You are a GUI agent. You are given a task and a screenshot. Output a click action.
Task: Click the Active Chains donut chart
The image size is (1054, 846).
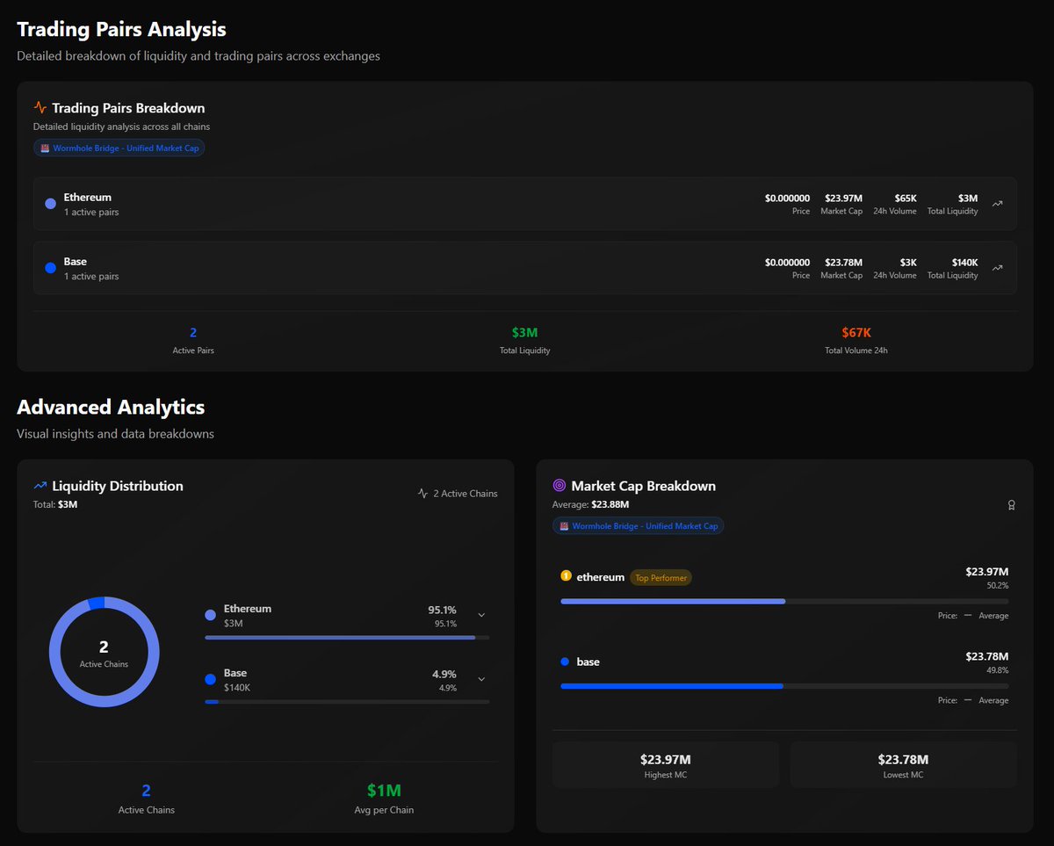pyautogui.click(x=104, y=652)
